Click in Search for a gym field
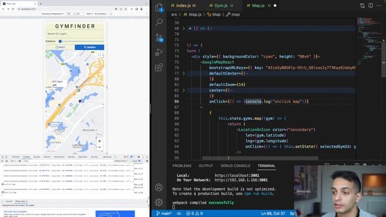Image resolution: width=386 pixels, height=217 pixels. pyautogui.click(x=75, y=34)
